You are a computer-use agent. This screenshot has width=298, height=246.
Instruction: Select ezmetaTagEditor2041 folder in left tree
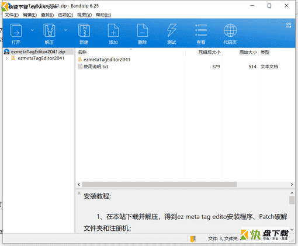[41, 58]
